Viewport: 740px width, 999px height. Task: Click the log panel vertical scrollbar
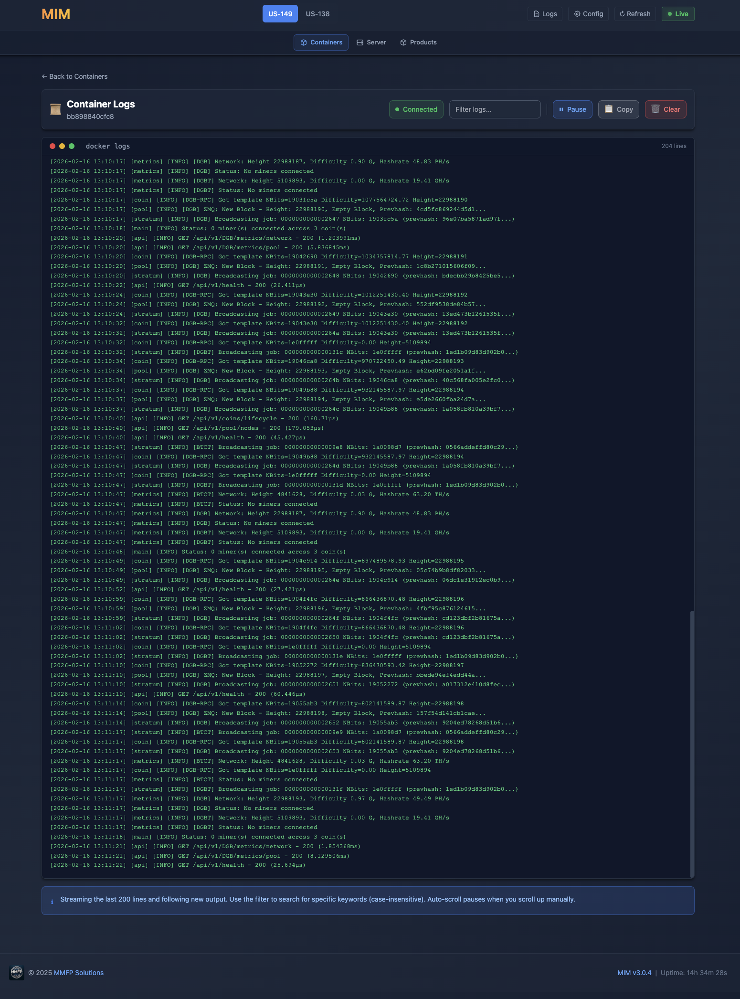coord(692,744)
